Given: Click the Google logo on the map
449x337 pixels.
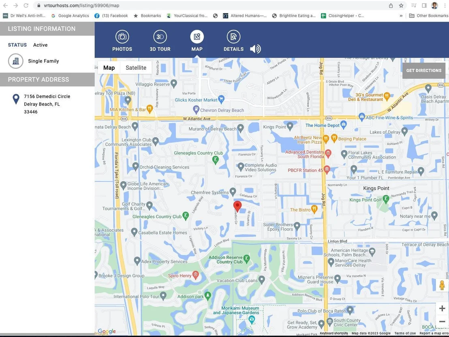Looking at the screenshot, I should (107, 331).
